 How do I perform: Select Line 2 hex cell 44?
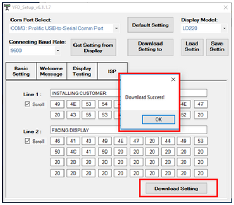click(x=168, y=141)
